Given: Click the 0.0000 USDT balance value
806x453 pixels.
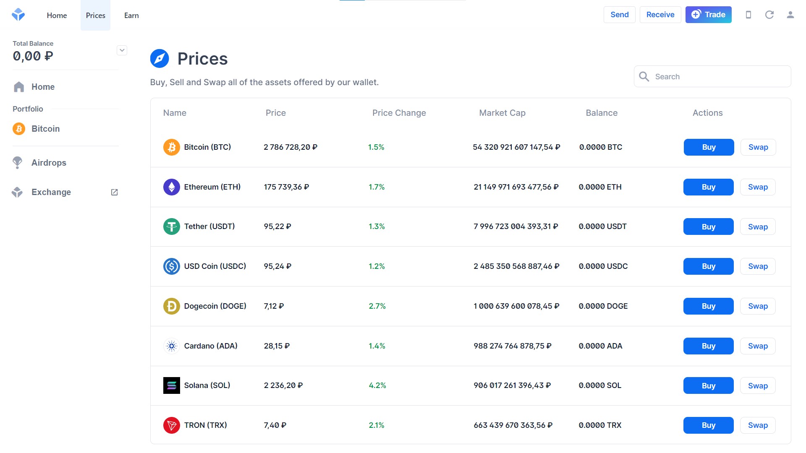Looking at the screenshot, I should coord(602,226).
